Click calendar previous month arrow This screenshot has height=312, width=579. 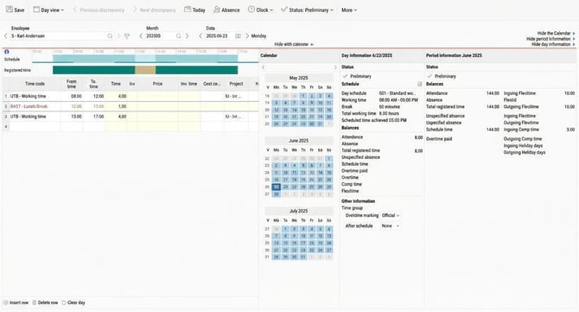point(264,67)
